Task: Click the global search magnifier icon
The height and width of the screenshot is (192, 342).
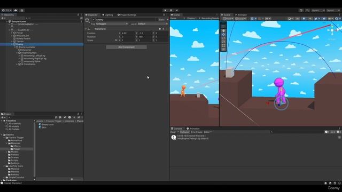Action: pyautogui.click(x=307, y=10)
